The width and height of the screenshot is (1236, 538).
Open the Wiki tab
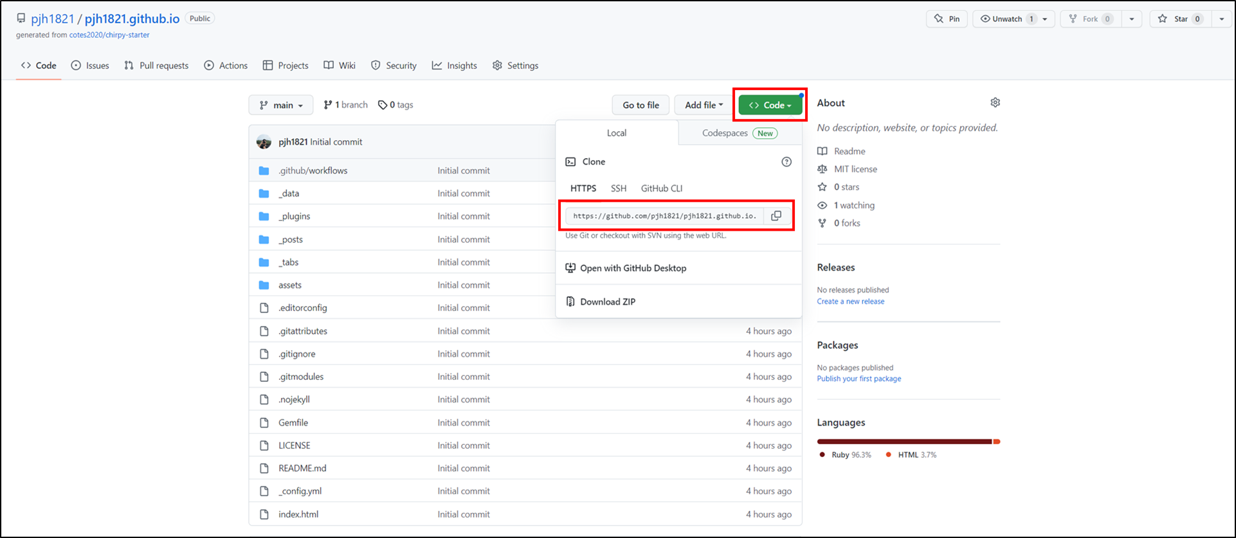[x=340, y=66]
